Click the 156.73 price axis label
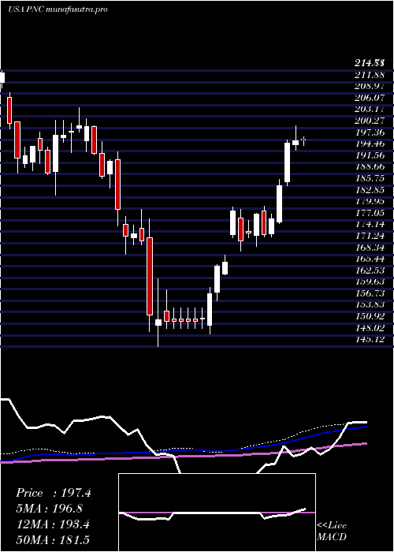The width and height of the screenshot is (394, 552). [369, 293]
